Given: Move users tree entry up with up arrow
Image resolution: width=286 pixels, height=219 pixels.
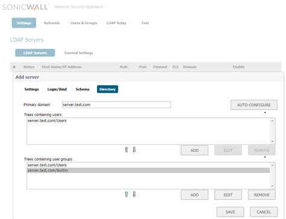Looking at the screenshot, I should coord(126,150).
